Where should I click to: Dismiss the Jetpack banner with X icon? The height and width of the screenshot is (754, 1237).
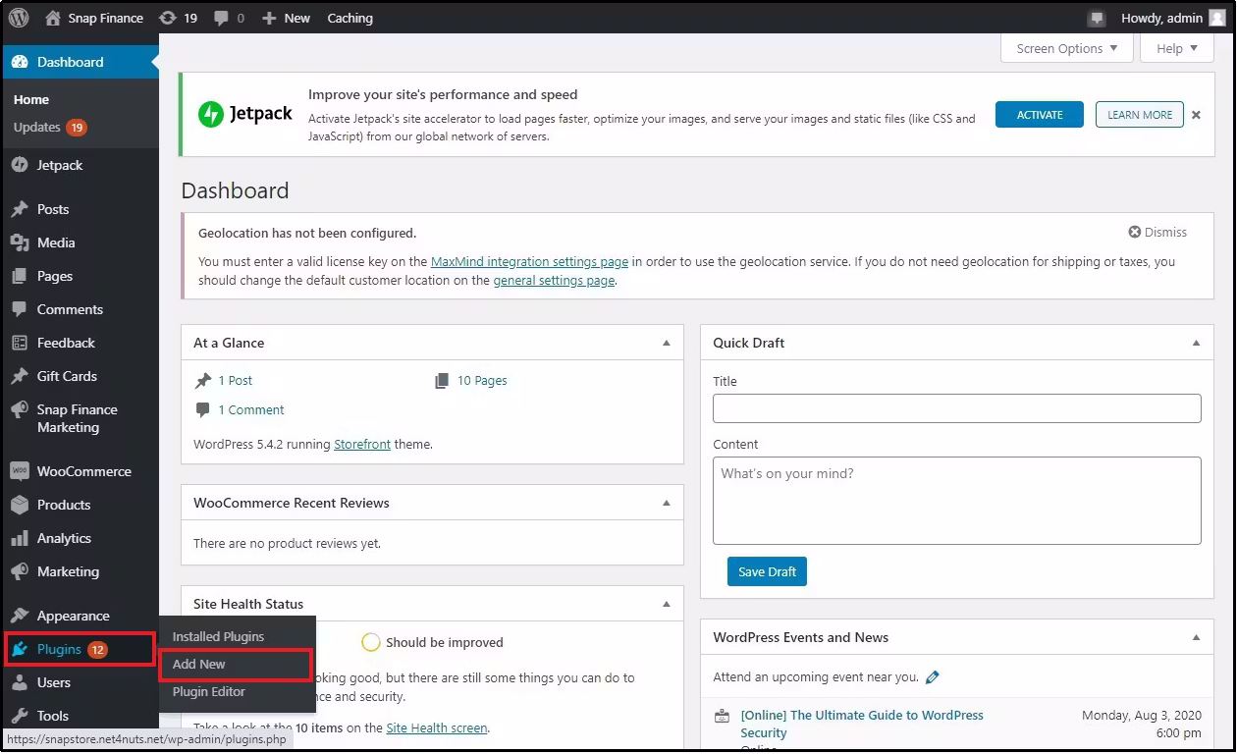[x=1196, y=115]
